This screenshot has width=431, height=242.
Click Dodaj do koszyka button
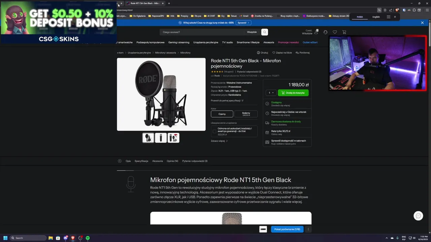coord(293,93)
